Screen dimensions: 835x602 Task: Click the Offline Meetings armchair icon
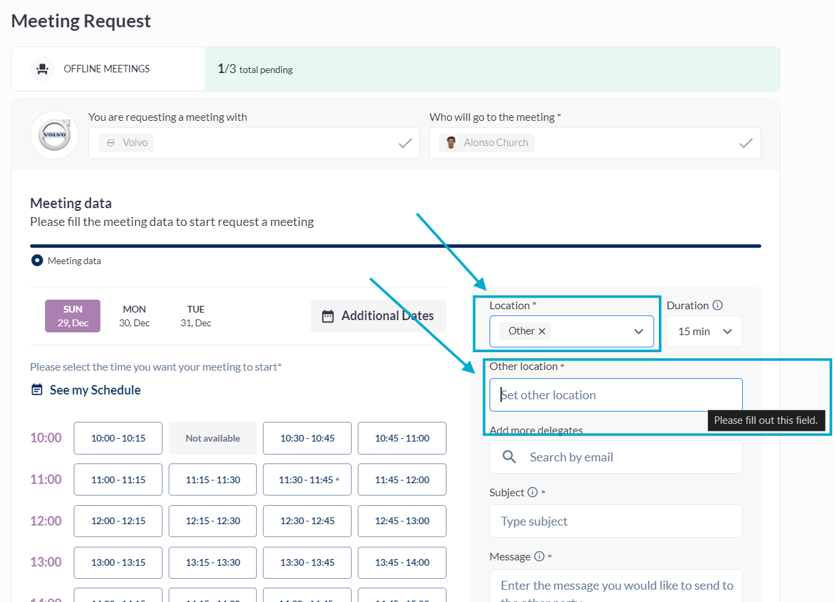(43, 69)
